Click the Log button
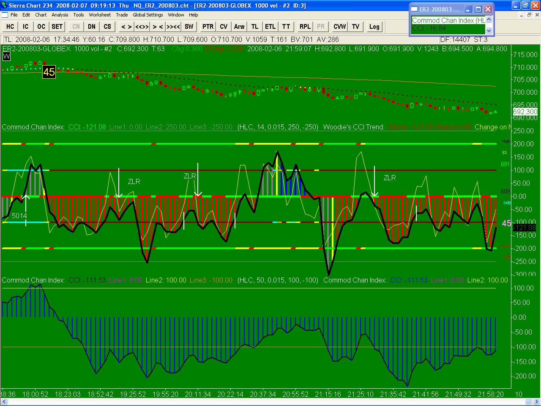Image resolution: width=541 pixels, height=406 pixels. [374, 27]
